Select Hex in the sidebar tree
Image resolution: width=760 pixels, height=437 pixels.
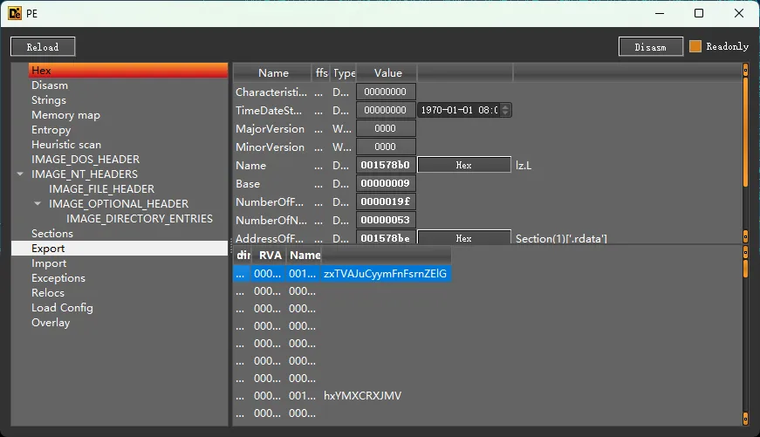(128, 71)
